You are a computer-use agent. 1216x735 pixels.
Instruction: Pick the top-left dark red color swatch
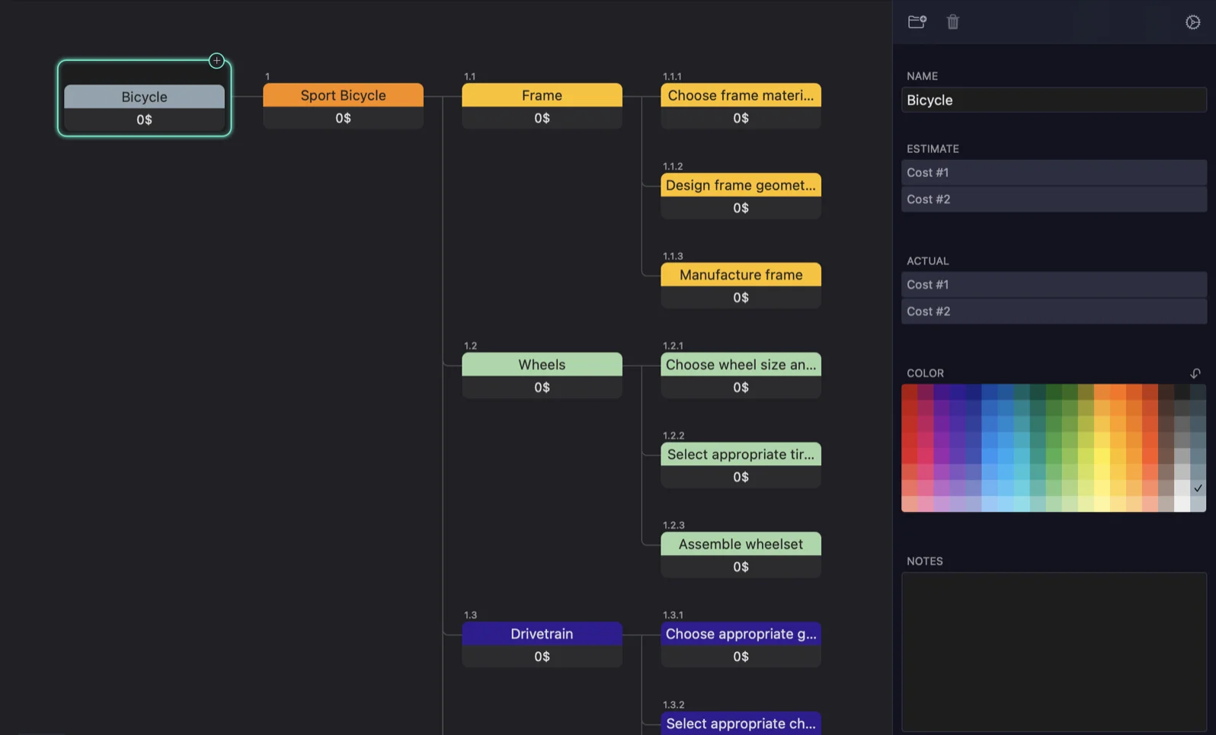pyautogui.click(x=909, y=391)
